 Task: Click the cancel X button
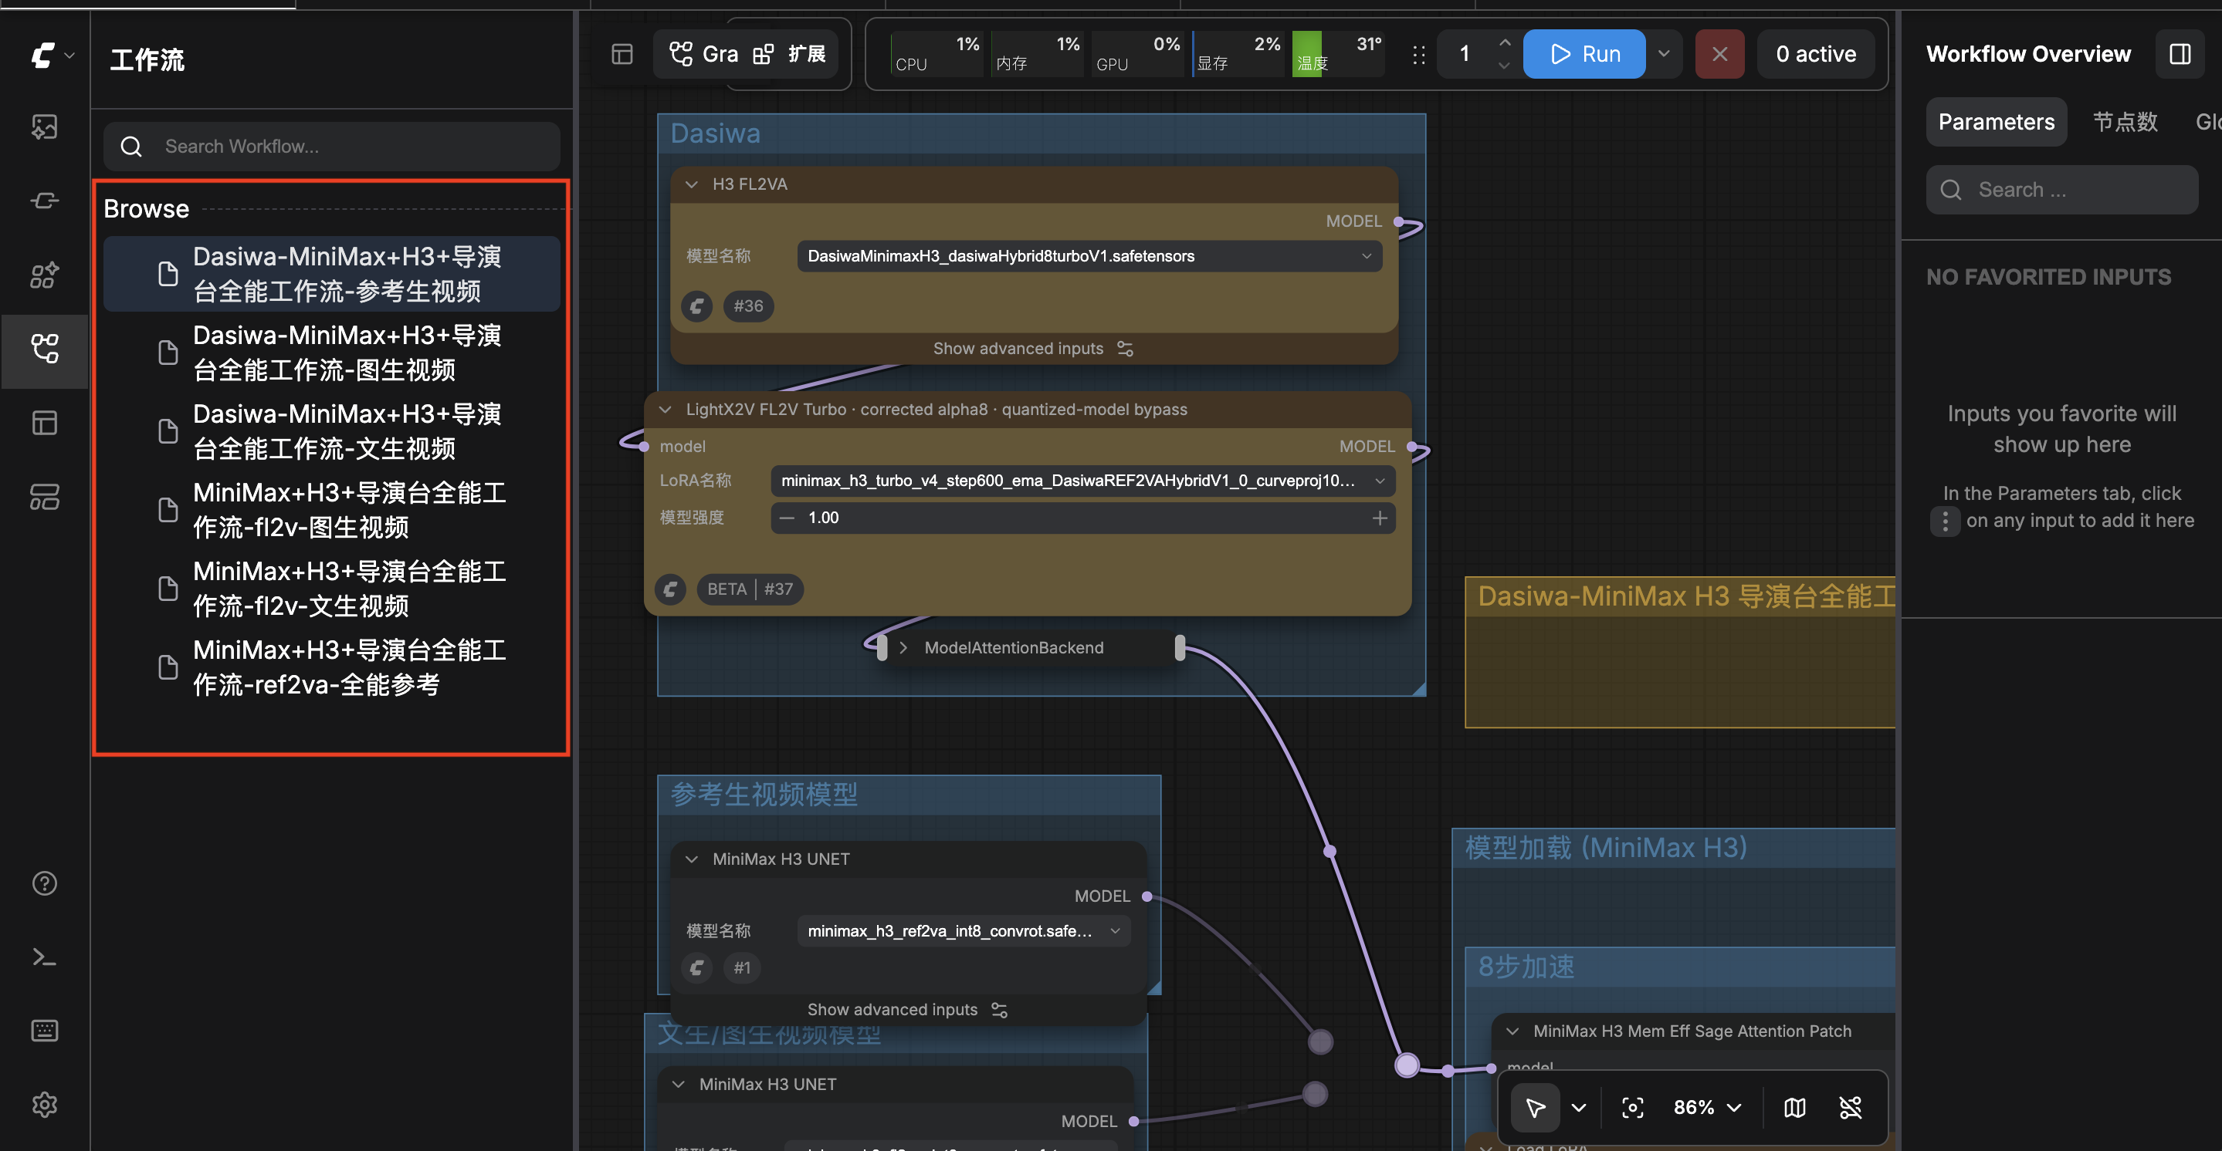(x=1720, y=54)
